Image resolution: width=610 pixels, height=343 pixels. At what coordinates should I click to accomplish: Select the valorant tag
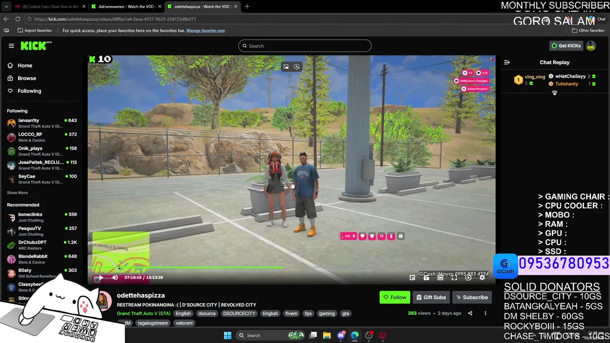pyautogui.click(x=184, y=323)
